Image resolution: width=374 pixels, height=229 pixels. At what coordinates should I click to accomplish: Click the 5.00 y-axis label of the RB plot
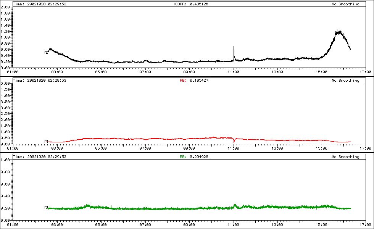pyautogui.click(x=5, y=84)
